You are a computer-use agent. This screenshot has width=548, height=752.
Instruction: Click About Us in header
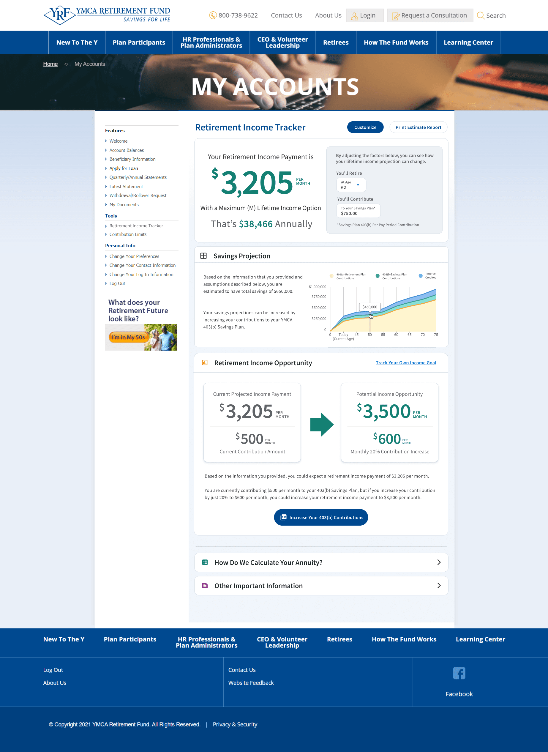[x=328, y=15]
